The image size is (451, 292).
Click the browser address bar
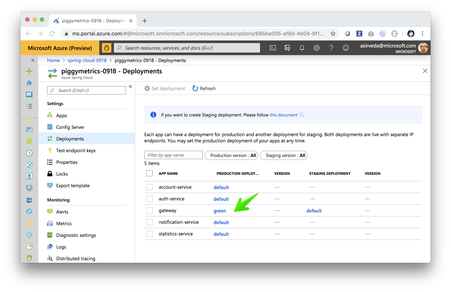pos(197,34)
